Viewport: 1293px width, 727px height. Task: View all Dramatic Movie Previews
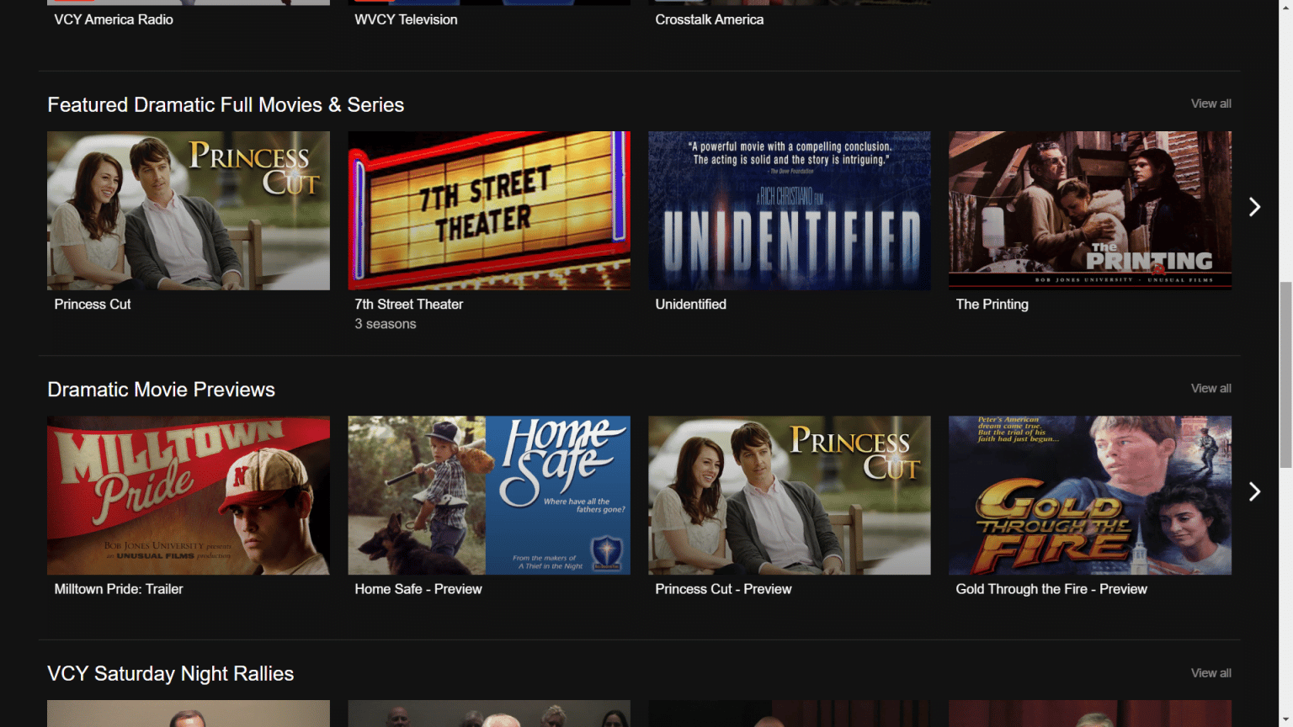pos(1211,388)
